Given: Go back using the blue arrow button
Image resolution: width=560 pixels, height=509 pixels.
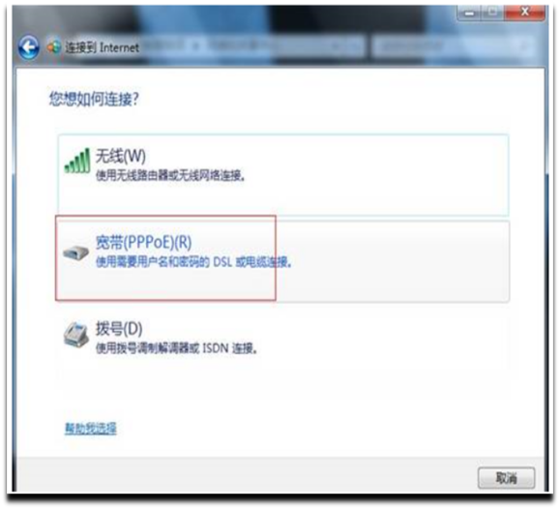Looking at the screenshot, I should 29,47.
